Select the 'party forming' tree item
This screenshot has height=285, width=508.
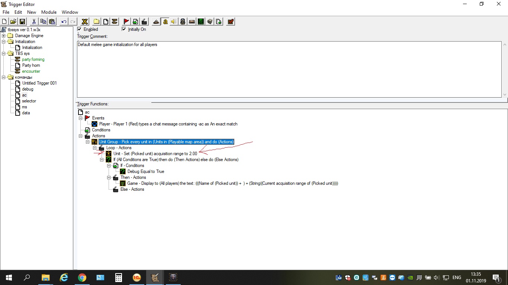click(x=33, y=59)
